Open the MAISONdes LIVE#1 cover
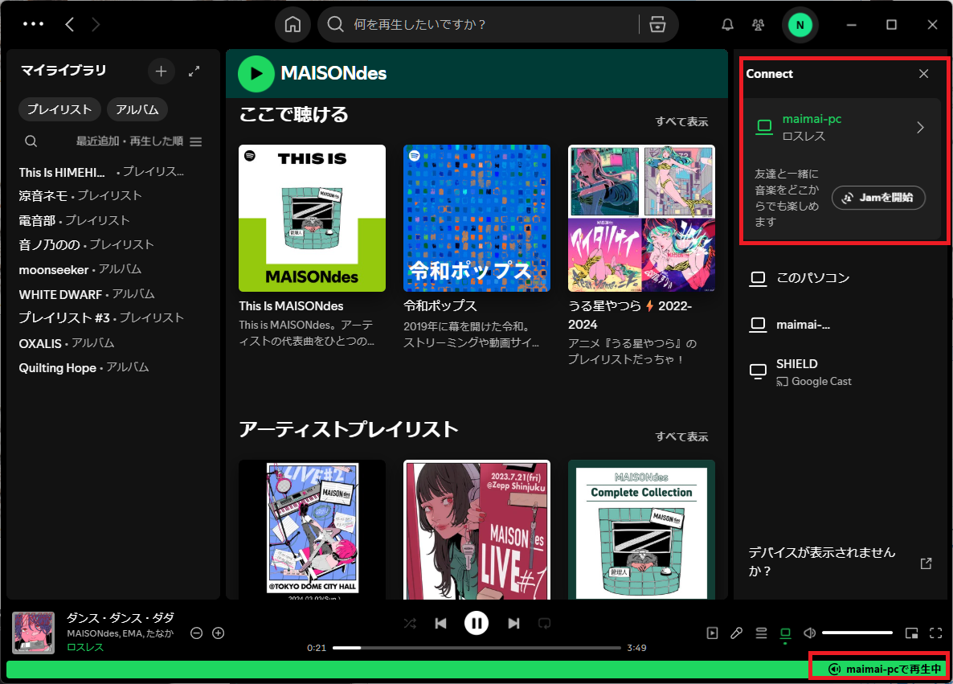The height and width of the screenshot is (684, 953). coord(477,530)
